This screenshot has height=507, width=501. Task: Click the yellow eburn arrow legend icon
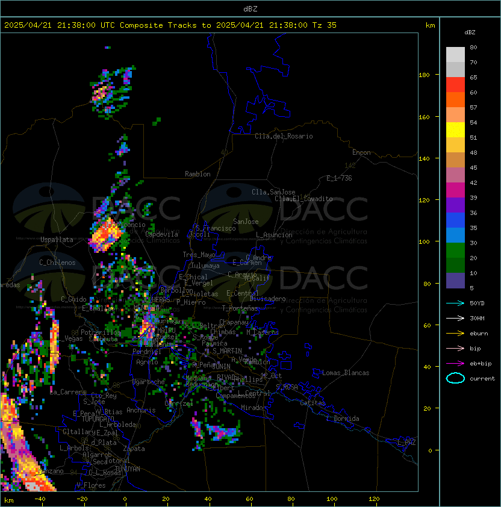(x=455, y=334)
